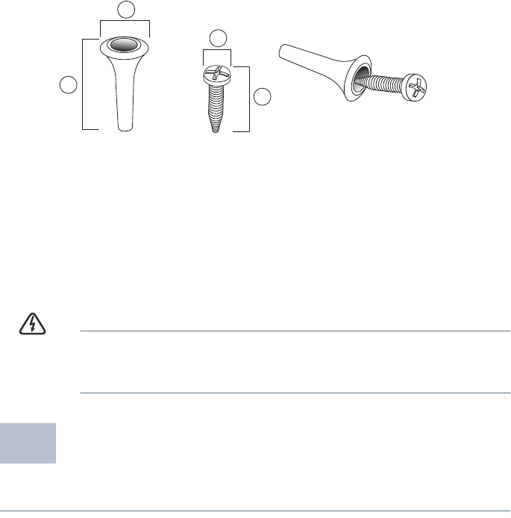Screen dimensions: 511x518
Task: Click the tall height bracket beside the wall anchor
Action: coord(90,84)
